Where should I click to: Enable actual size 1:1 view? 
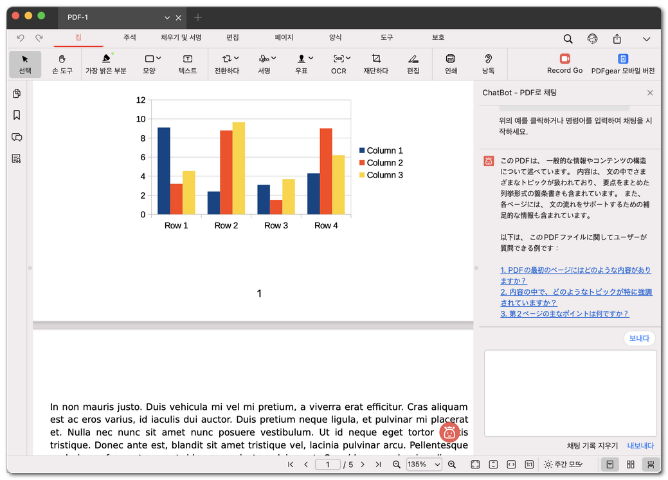(528, 464)
